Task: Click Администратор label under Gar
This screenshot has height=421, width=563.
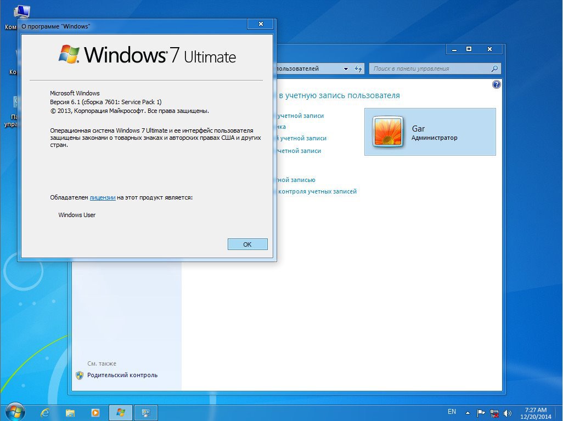Action: [435, 138]
